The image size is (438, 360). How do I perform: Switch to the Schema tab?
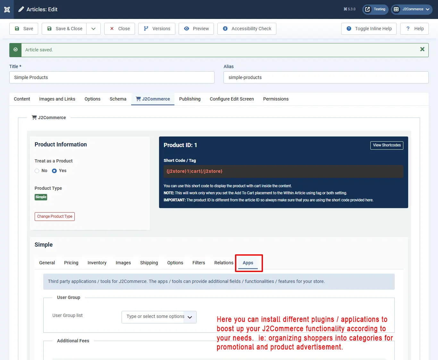[x=118, y=99]
